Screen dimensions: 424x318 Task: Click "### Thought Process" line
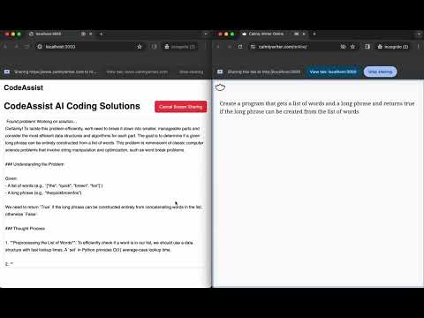click(x=26, y=229)
